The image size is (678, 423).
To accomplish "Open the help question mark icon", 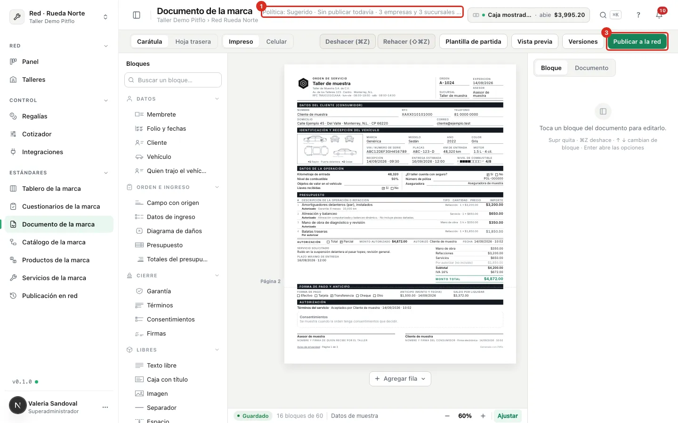I will [638, 15].
